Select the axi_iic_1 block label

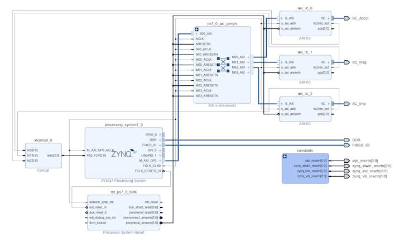(305, 52)
